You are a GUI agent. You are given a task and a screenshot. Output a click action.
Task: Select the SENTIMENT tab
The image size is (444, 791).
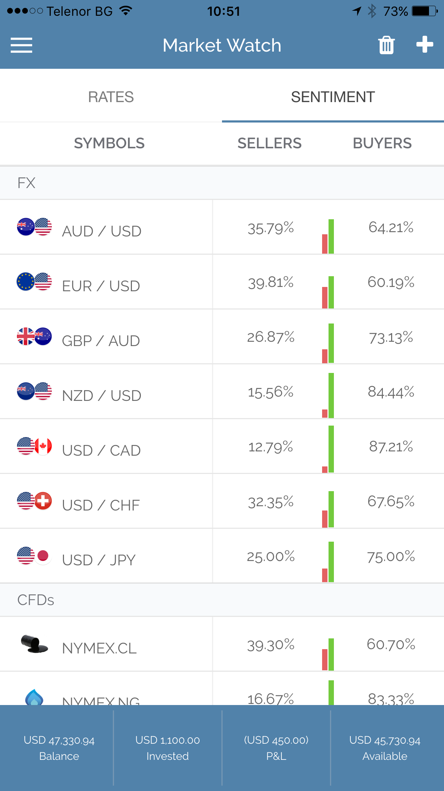coord(333,97)
